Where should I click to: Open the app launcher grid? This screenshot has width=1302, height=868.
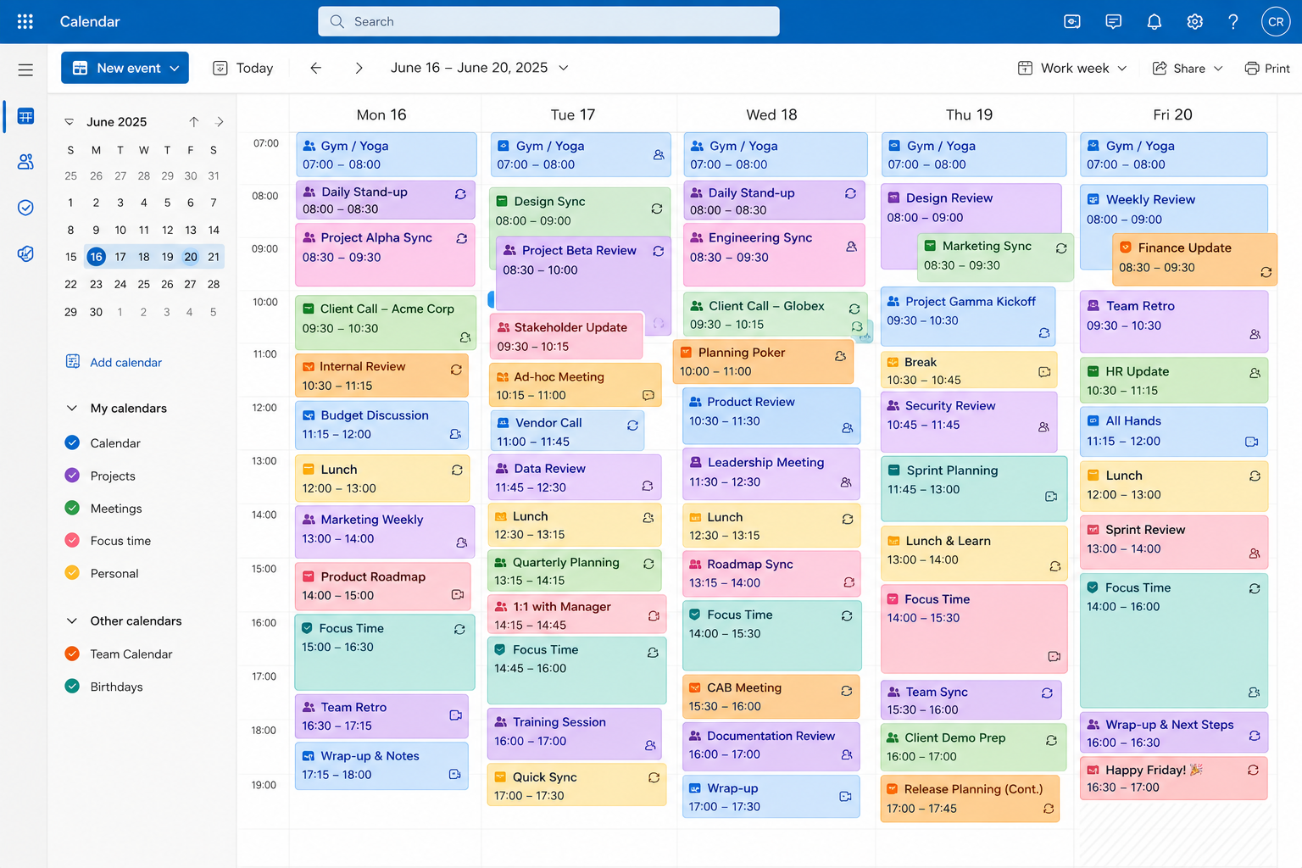coord(25,22)
